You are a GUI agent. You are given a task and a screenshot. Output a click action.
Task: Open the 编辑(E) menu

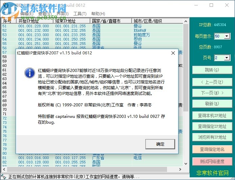(27, 14)
